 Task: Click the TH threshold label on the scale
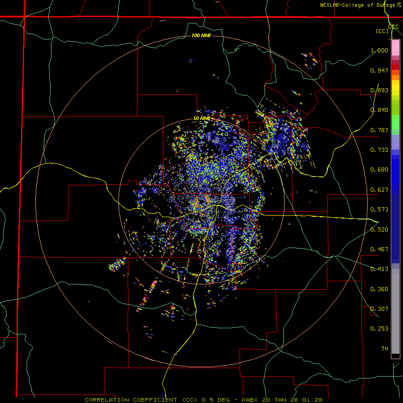[x=385, y=349]
